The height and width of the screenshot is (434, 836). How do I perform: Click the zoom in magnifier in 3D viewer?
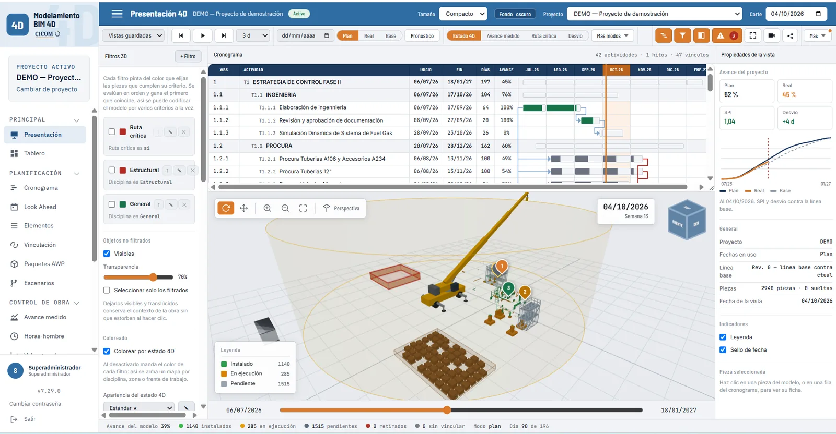[x=267, y=208]
